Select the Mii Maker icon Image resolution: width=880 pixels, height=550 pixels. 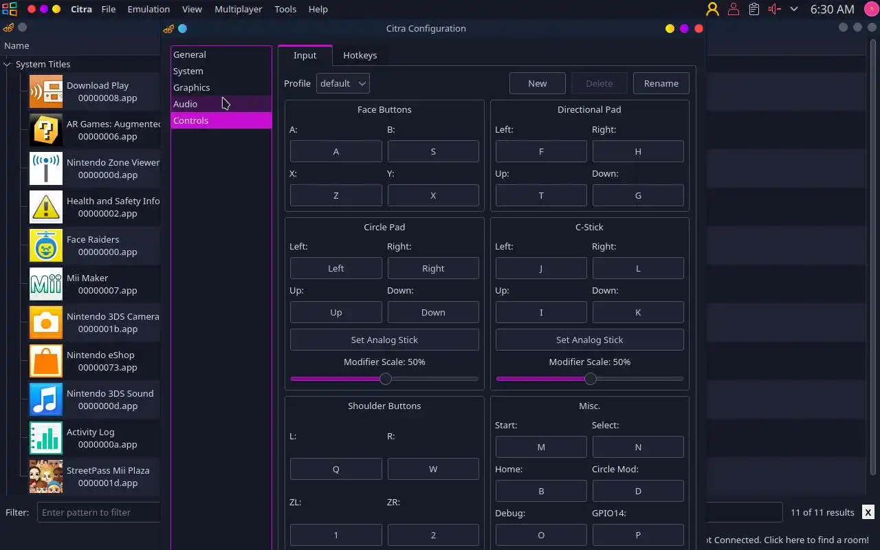tap(46, 284)
